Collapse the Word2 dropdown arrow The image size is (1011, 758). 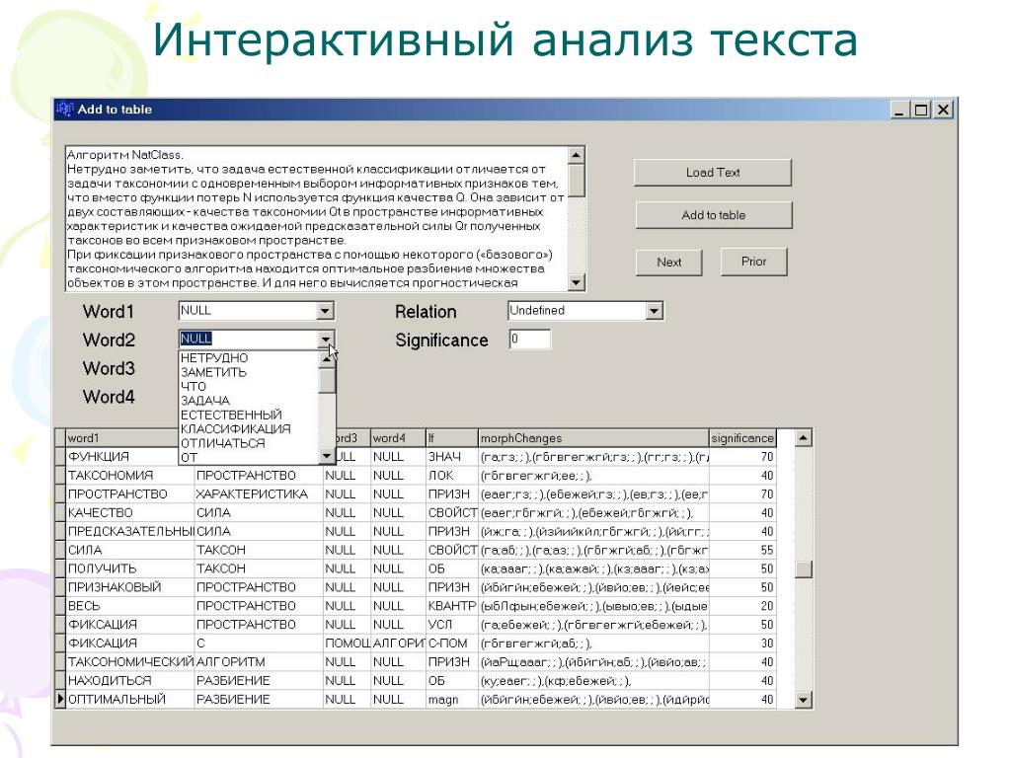click(325, 340)
